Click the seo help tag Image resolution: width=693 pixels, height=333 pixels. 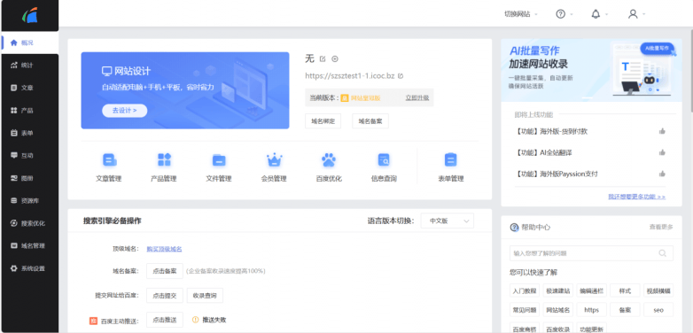[x=658, y=310]
